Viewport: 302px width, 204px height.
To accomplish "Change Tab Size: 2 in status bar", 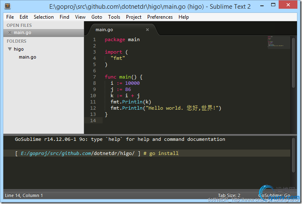I will click(229, 195).
